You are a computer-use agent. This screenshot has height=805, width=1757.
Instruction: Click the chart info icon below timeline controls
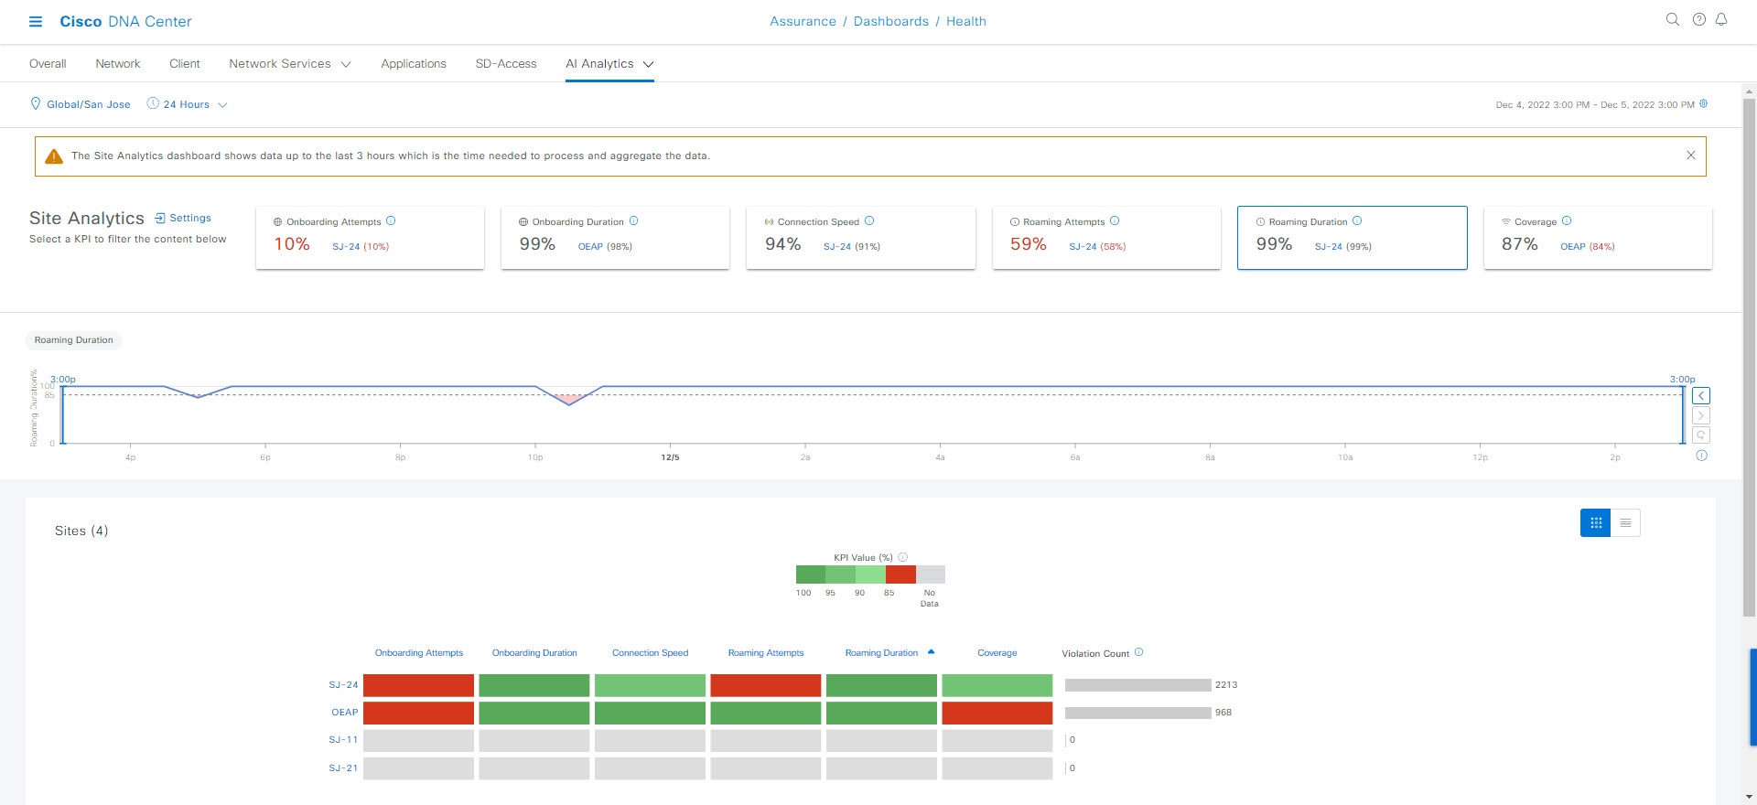(1701, 456)
